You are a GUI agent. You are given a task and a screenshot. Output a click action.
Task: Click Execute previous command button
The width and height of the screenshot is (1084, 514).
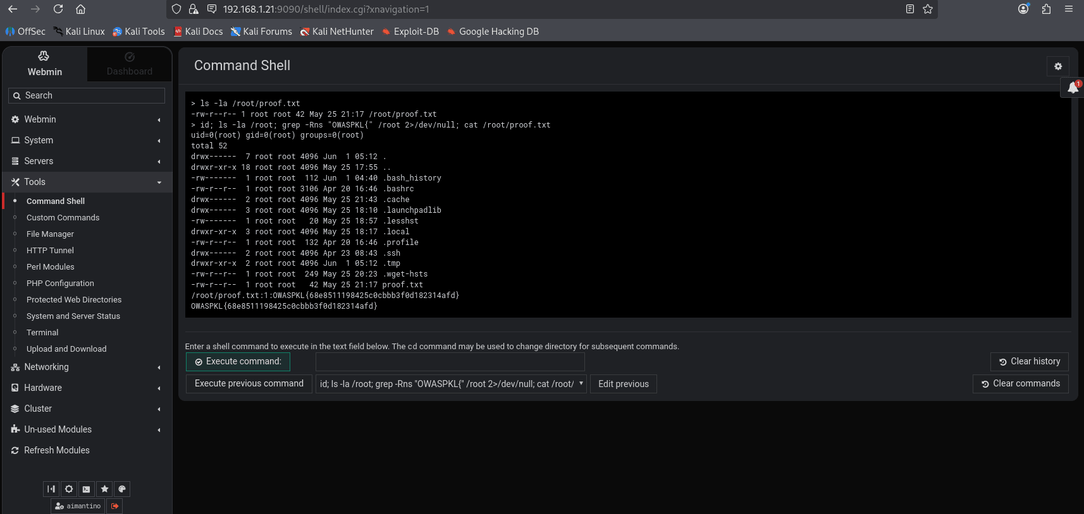point(249,384)
